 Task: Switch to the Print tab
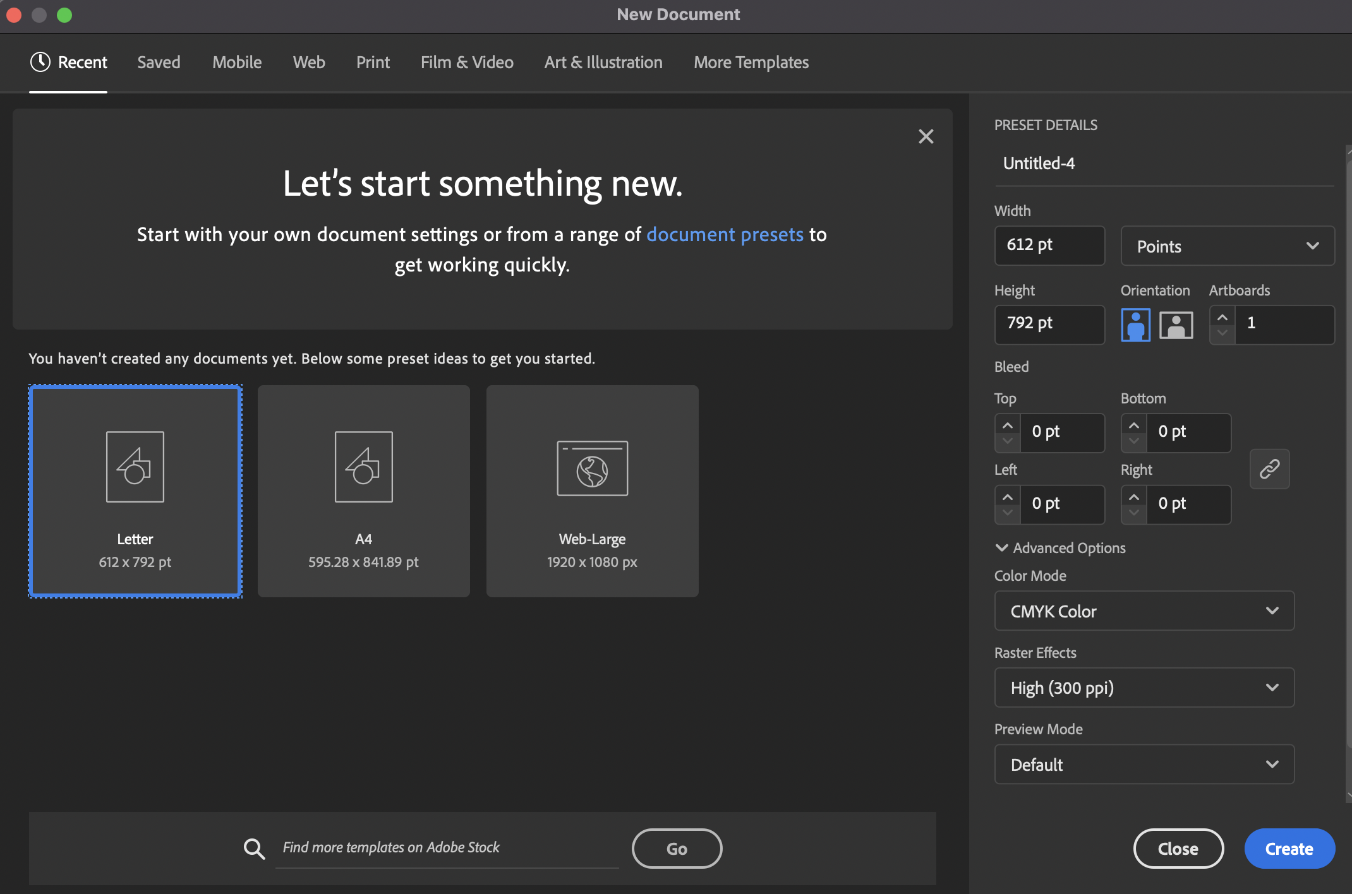point(373,63)
